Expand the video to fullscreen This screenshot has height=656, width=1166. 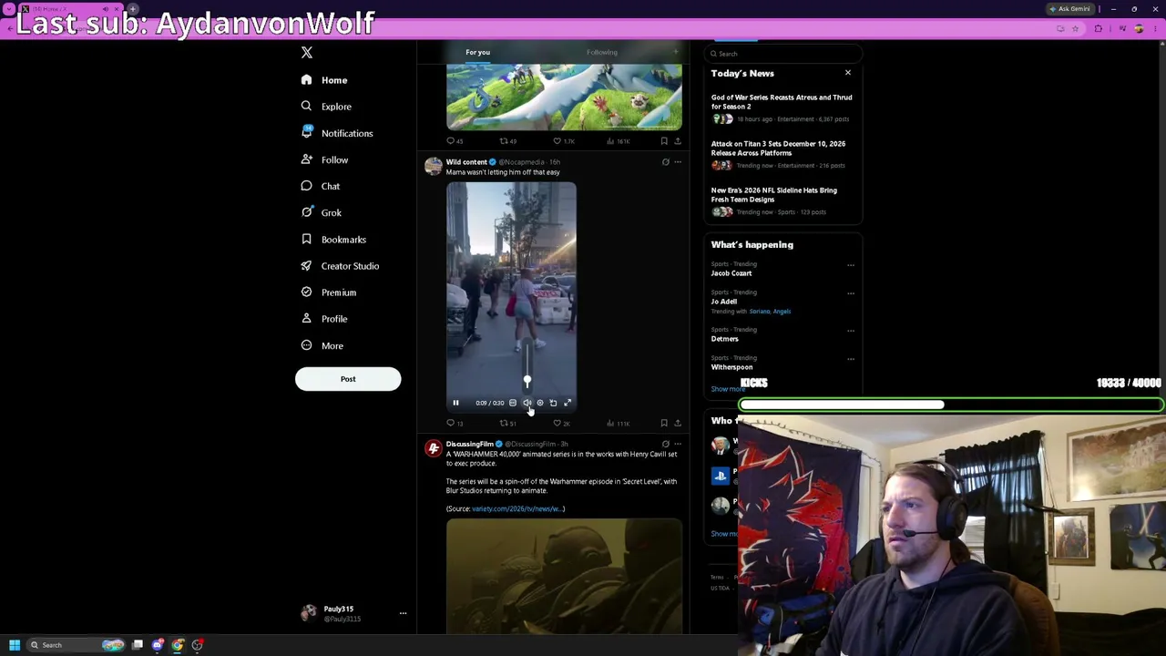click(568, 403)
